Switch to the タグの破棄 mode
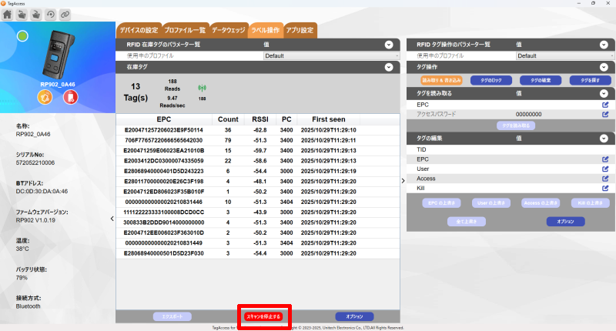 point(537,80)
